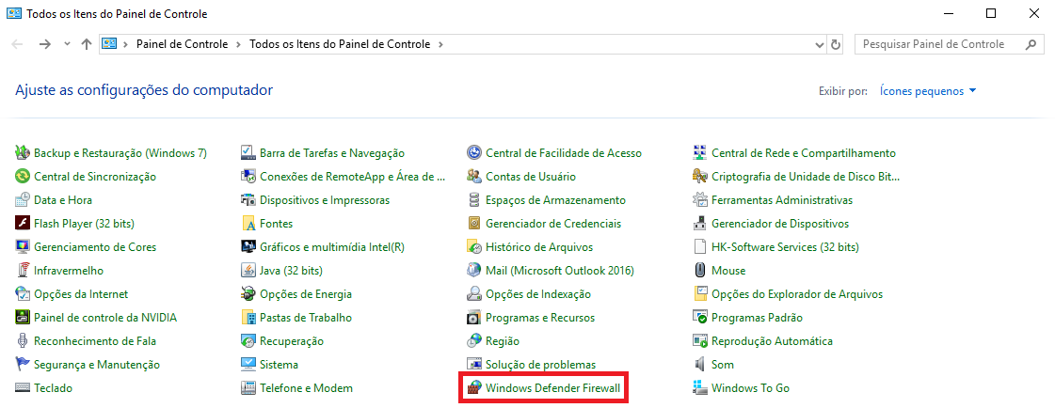
Task: Expand chevron before Painel de Controle breadcrumb
Action: click(126, 44)
